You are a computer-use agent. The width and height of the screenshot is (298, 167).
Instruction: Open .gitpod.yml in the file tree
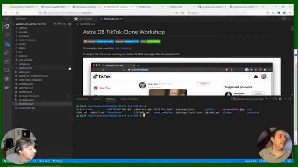[x=25, y=68]
